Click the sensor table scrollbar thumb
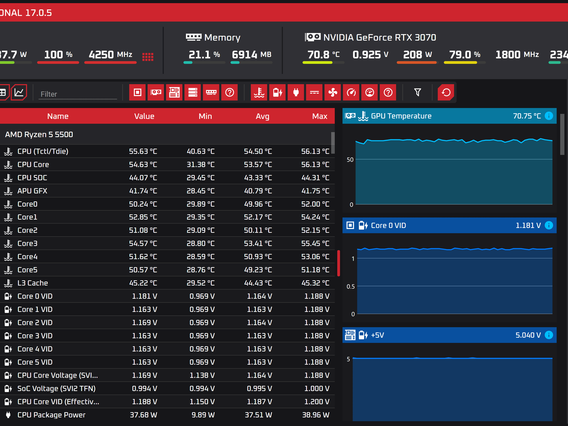Viewport: 568px width, 426px height. pyautogui.click(x=333, y=143)
